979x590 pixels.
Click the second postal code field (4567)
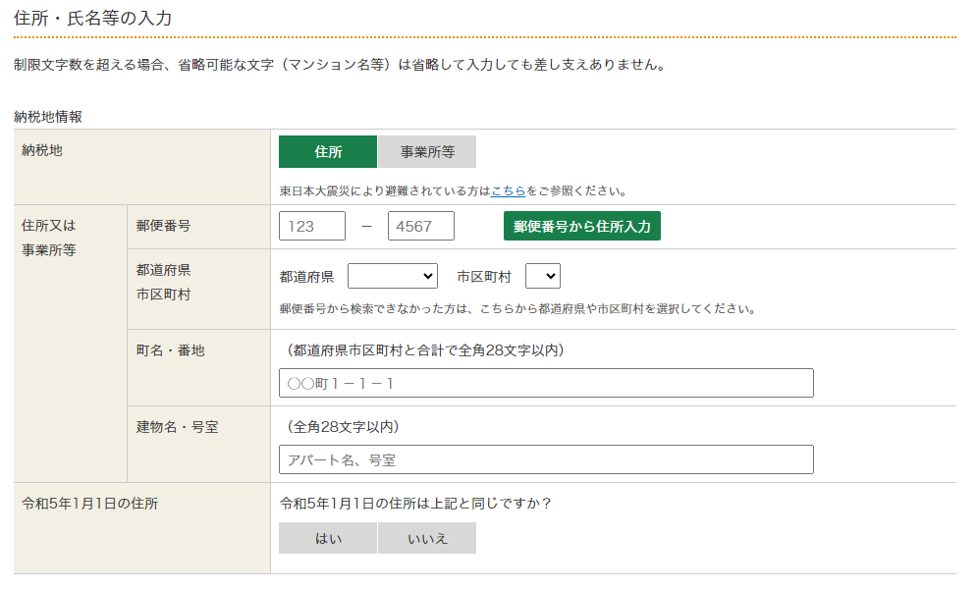(421, 226)
